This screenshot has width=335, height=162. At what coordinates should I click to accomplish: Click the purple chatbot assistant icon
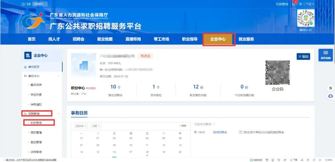[x=331, y=96]
